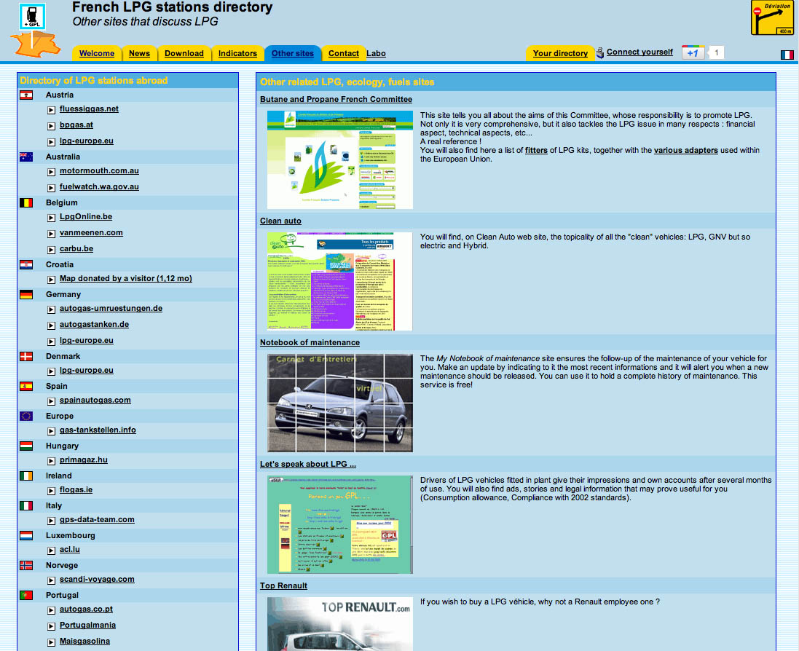This screenshot has height=651, width=799.
Task: Click the Connect yourself user icon
Action: click(600, 52)
